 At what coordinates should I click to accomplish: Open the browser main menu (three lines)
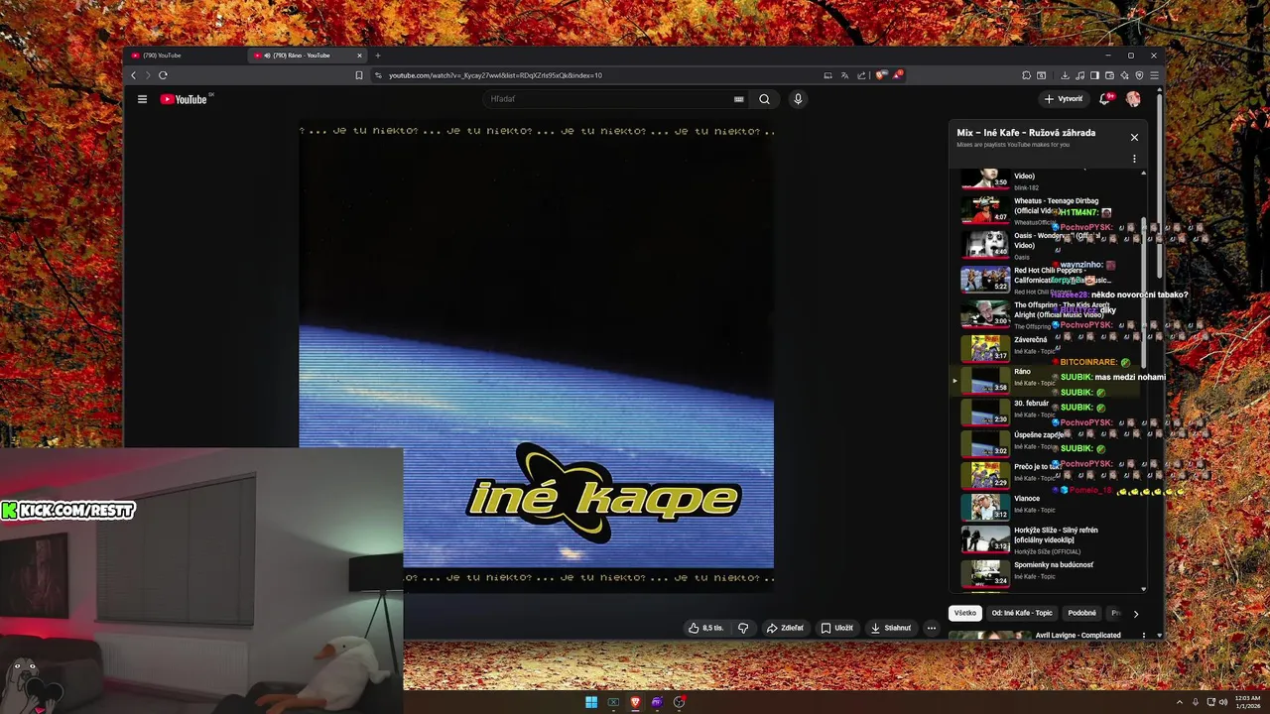[x=1154, y=75]
